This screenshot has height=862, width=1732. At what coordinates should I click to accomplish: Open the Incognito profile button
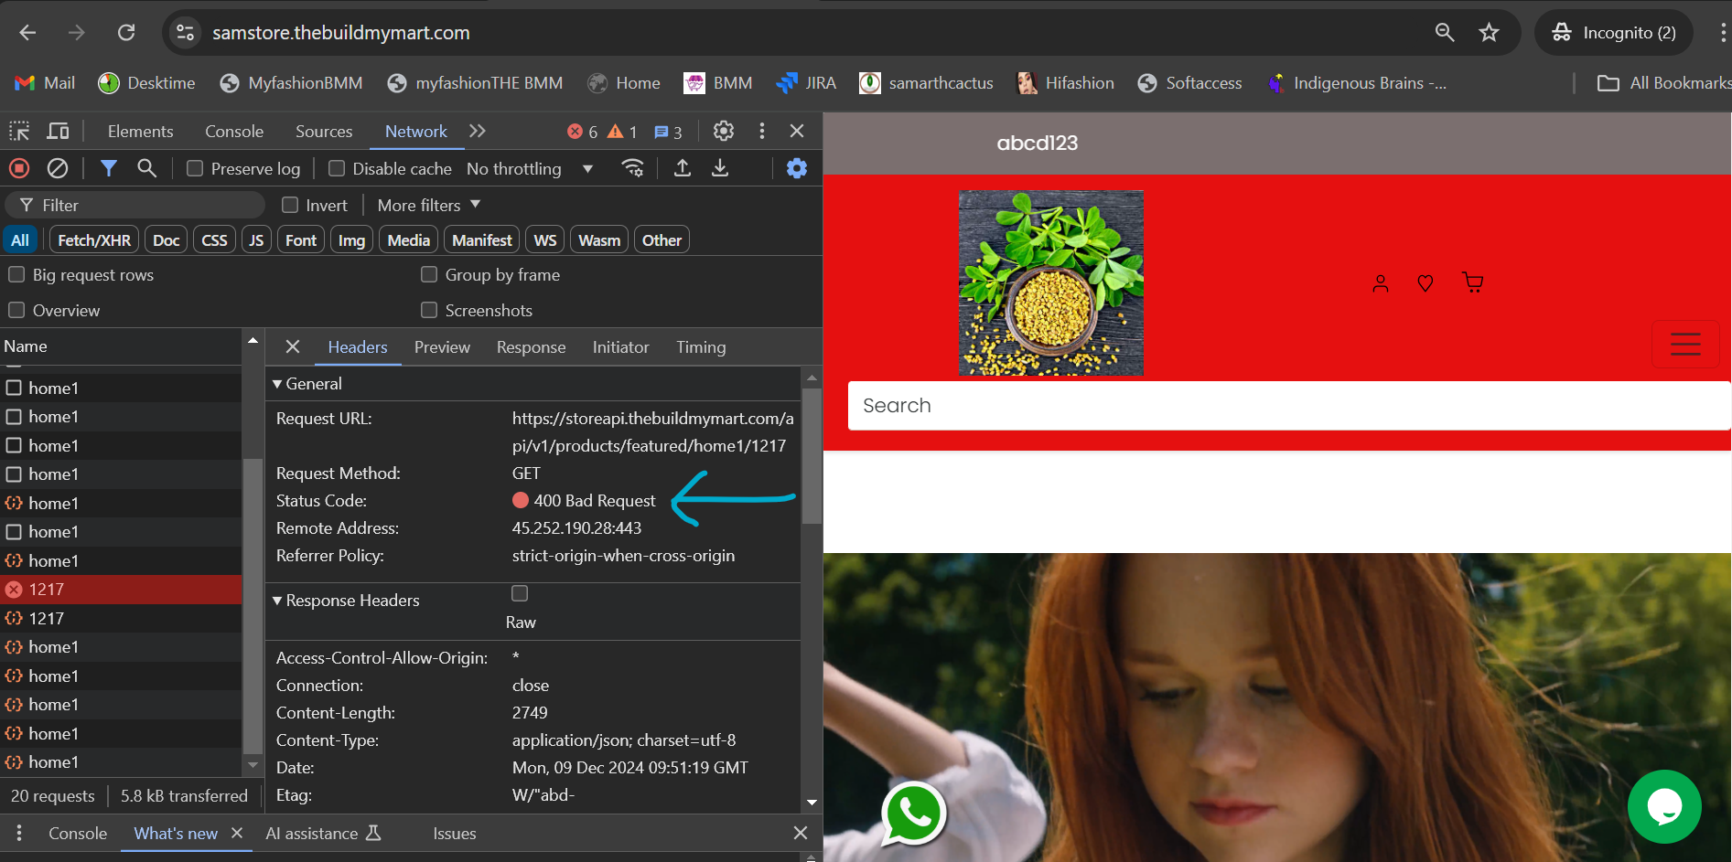(1614, 33)
